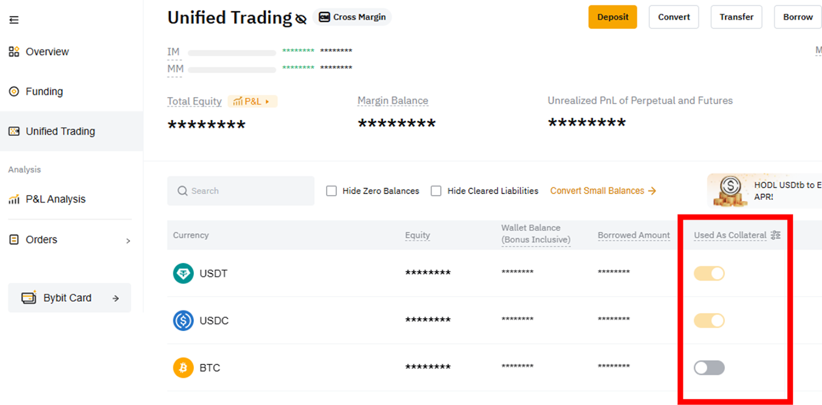
Task: Expand the Orders section chevron
Action: click(128, 240)
